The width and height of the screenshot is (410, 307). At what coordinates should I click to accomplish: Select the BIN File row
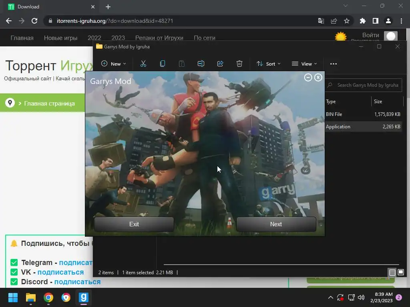(363, 114)
